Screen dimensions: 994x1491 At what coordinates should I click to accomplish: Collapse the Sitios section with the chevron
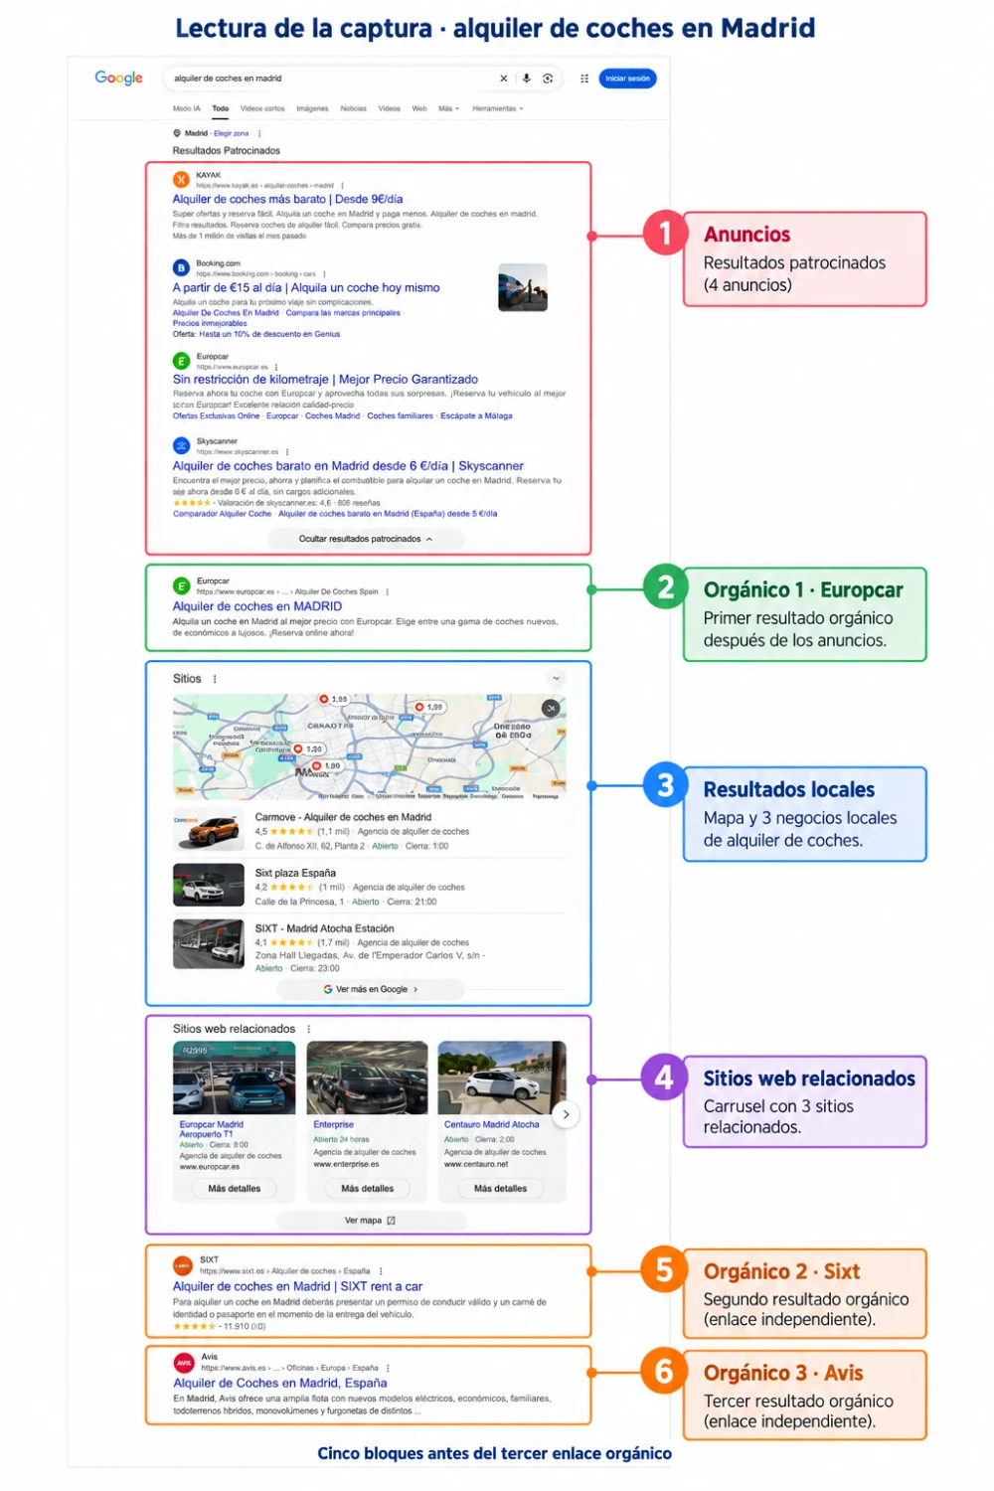(556, 679)
